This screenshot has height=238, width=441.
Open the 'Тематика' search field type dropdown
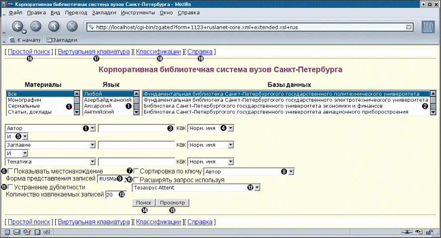50,162
